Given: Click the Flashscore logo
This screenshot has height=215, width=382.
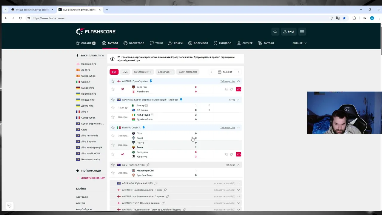Looking at the screenshot, I should coord(96,32).
